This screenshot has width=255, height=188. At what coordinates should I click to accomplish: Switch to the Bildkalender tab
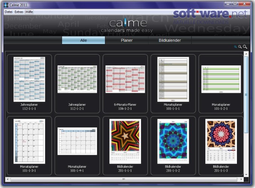click(170, 40)
